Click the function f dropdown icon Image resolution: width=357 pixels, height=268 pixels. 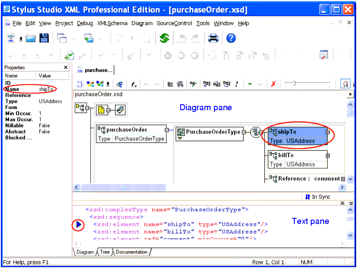pyautogui.click(x=134, y=84)
